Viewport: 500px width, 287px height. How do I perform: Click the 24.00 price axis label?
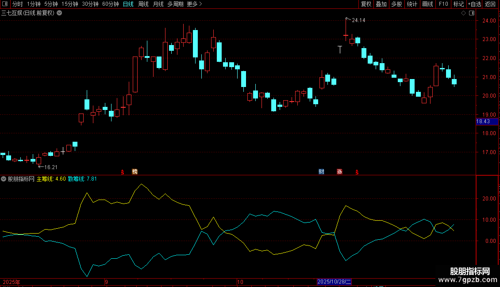coord(489,21)
